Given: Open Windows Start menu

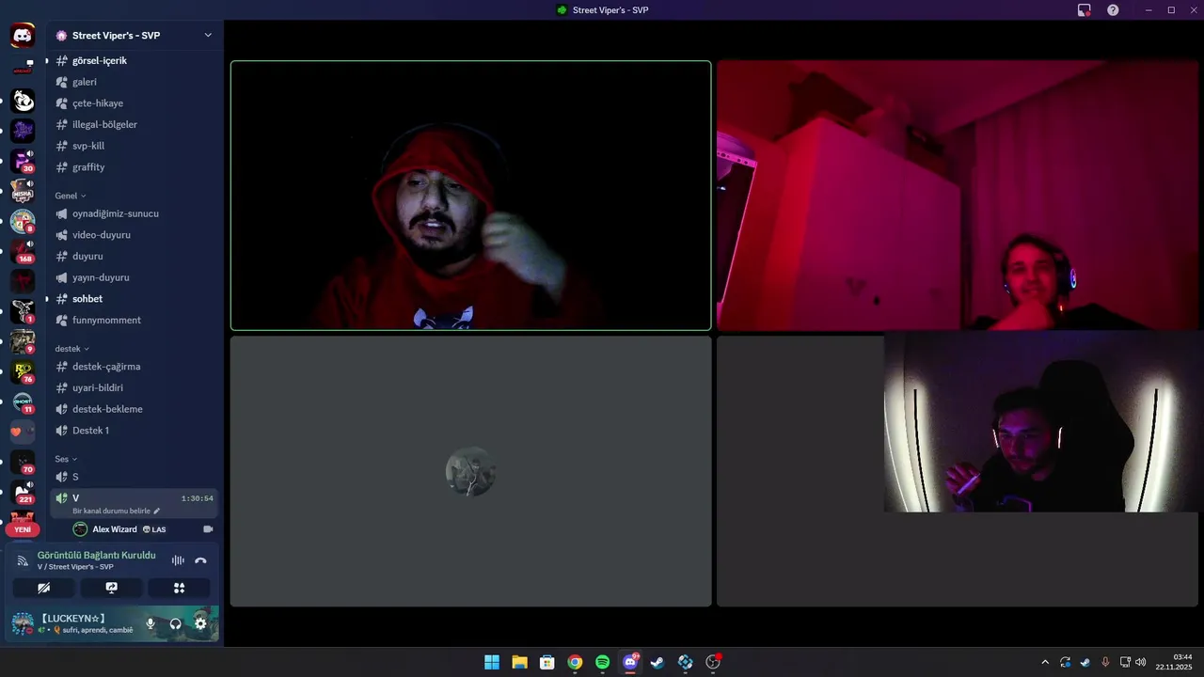Looking at the screenshot, I should tap(492, 662).
